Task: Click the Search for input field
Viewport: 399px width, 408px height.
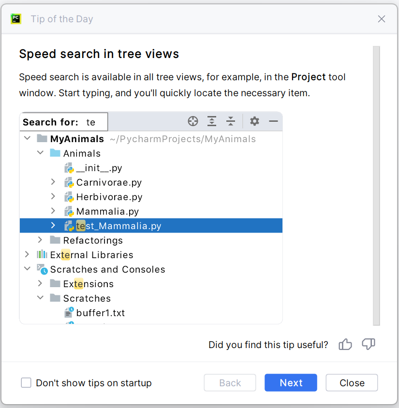Action: [95, 122]
